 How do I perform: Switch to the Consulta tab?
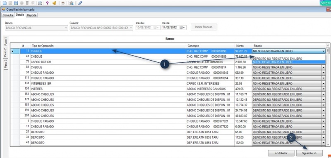(x=8, y=15)
